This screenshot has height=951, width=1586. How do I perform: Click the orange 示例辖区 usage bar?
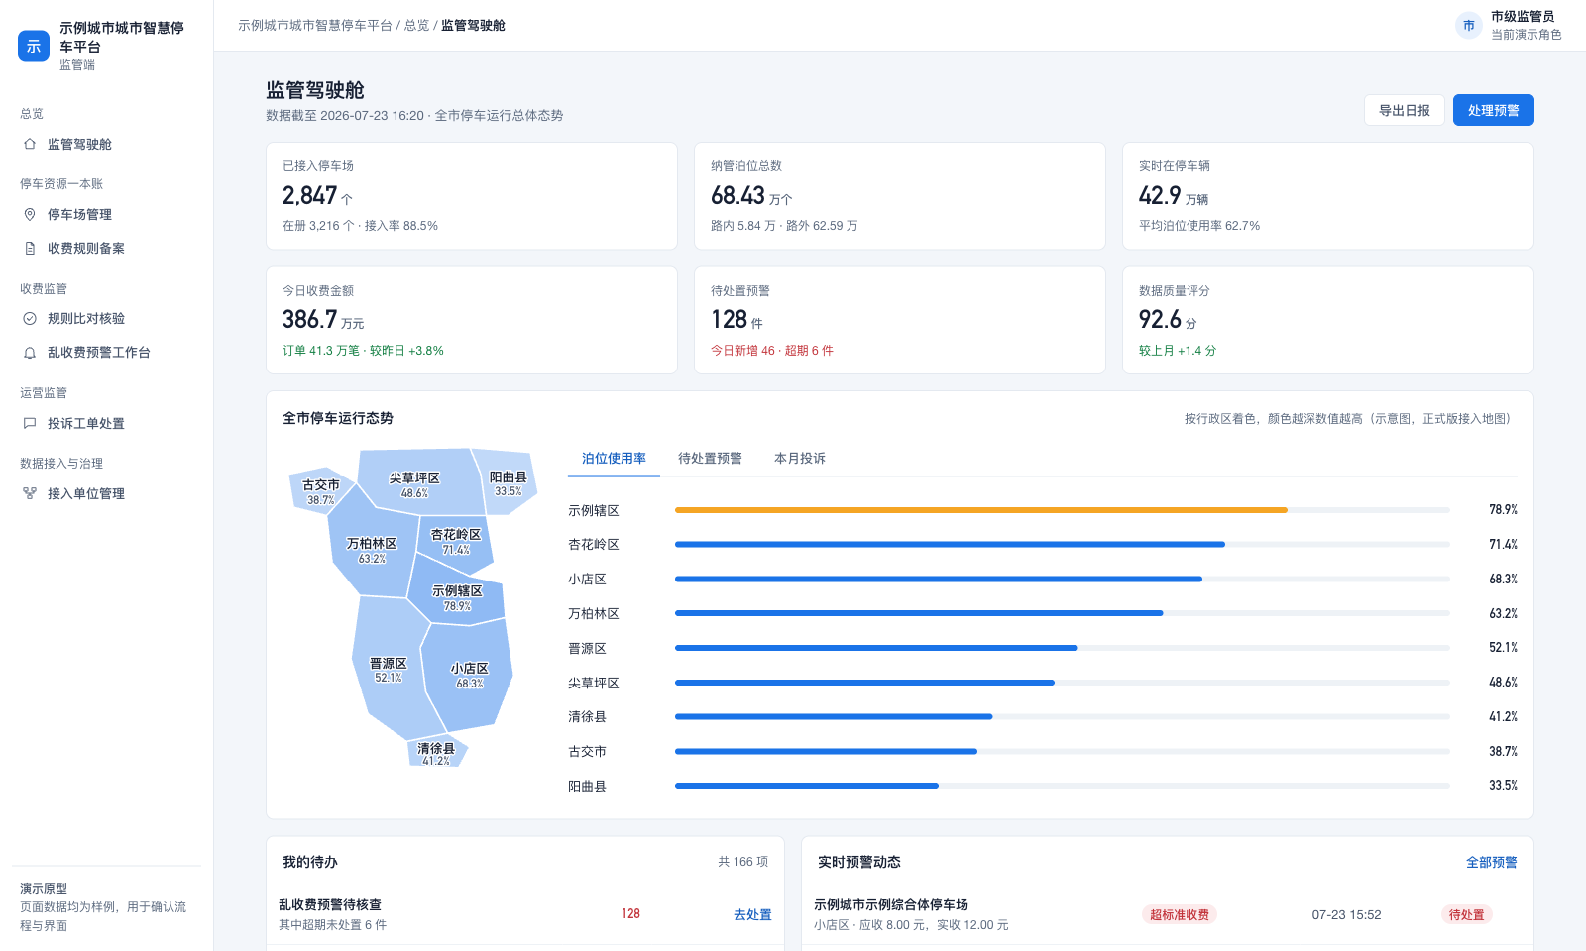point(981,510)
